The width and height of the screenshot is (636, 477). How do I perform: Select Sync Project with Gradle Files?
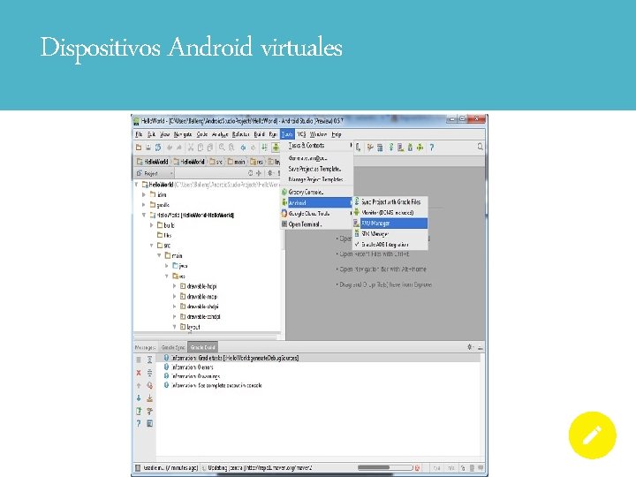click(x=390, y=201)
